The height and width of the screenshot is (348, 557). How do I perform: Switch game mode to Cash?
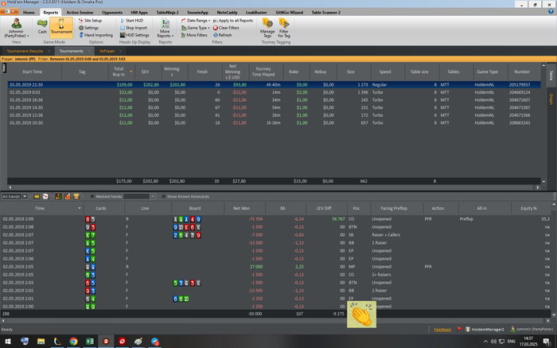[x=42, y=26]
